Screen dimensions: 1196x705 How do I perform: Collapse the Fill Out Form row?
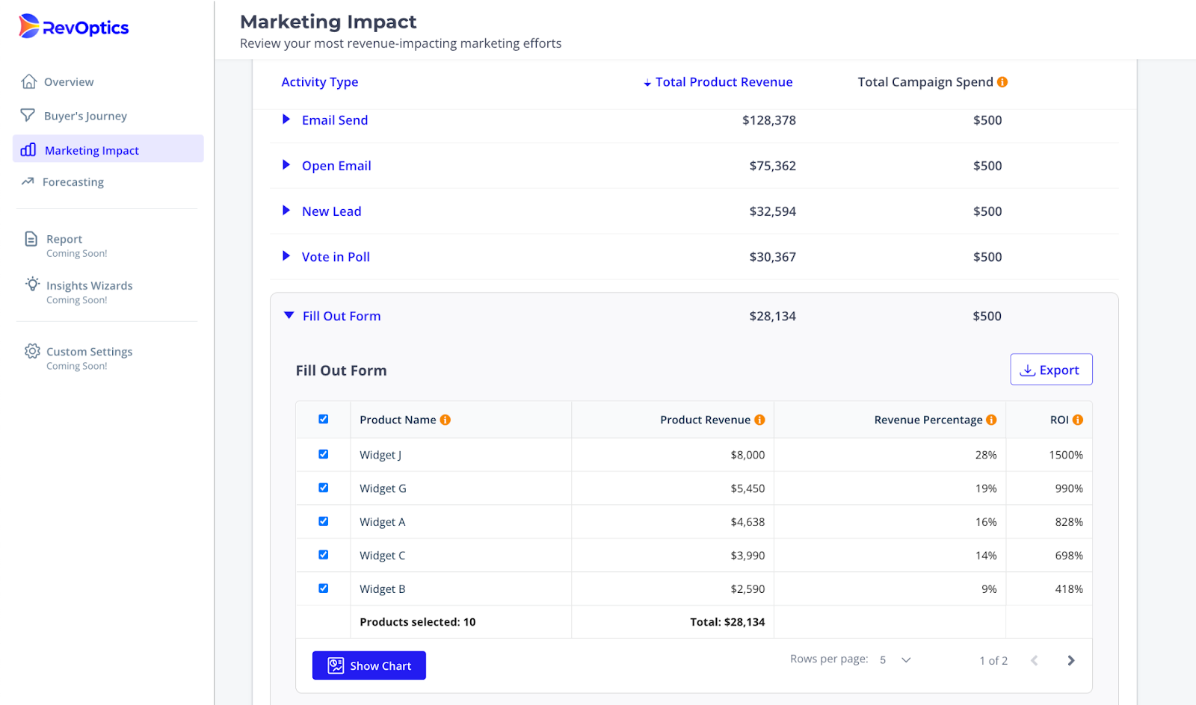coord(289,316)
